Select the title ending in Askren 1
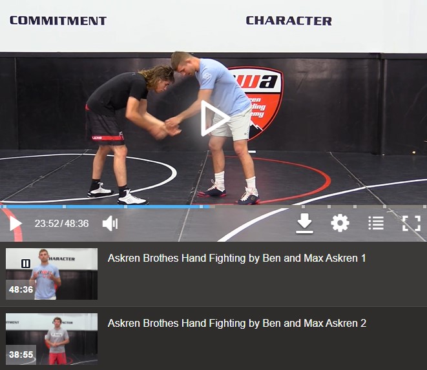 [236, 258]
